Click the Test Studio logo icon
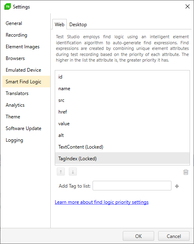194x244 pixels. [8, 7]
